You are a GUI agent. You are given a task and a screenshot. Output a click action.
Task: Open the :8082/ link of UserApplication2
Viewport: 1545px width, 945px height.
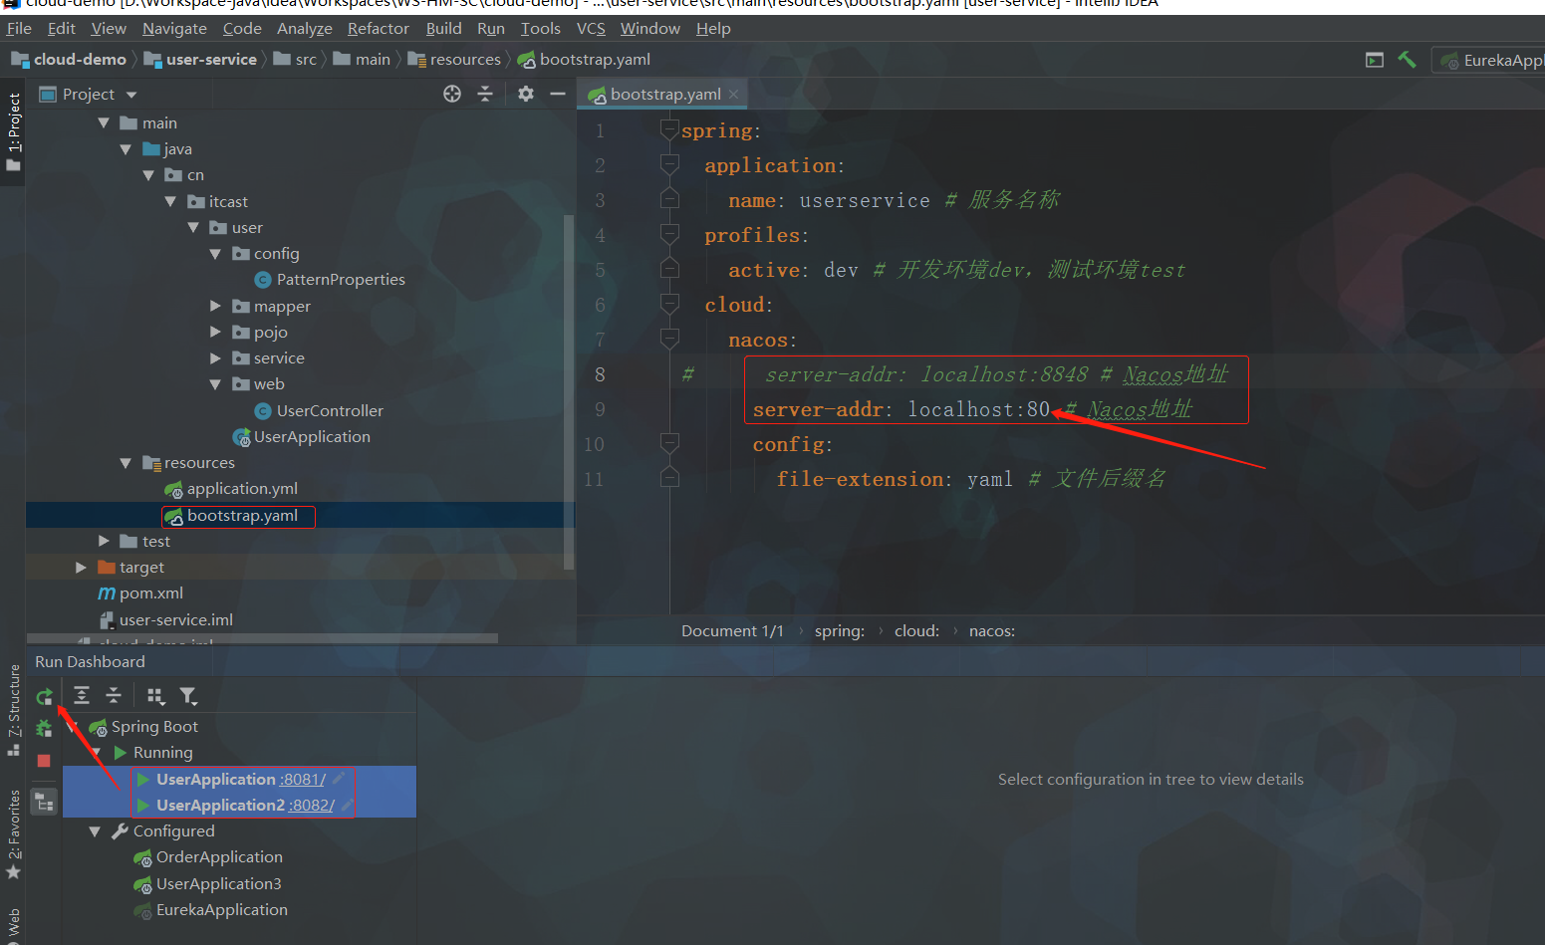[312, 805]
